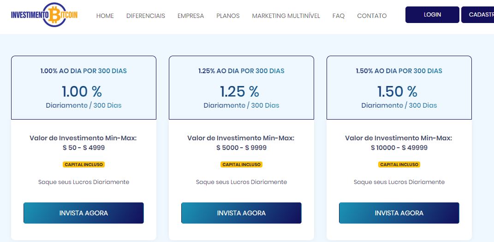
Task: Open the HOME menu item
Action: click(105, 16)
